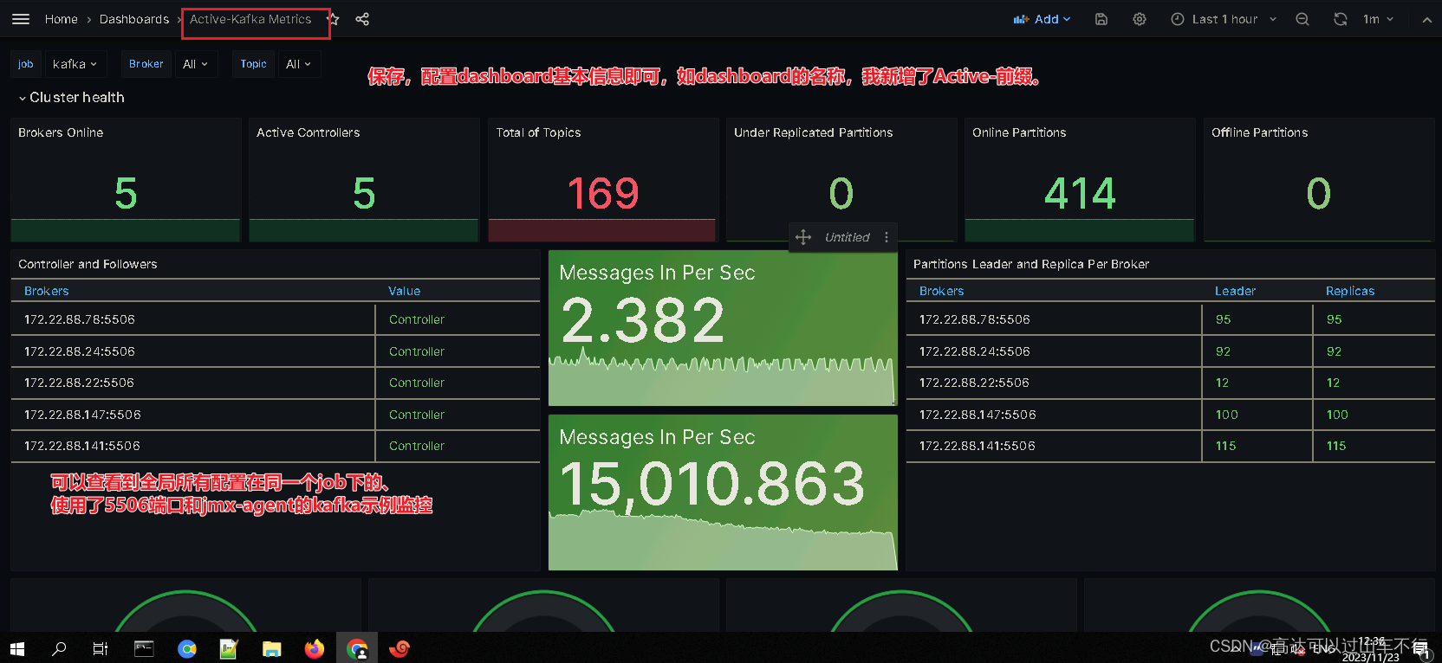Viewport: 1442px width, 663px height.
Task: Open Firefox from the taskbar
Action: coord(314,648)
